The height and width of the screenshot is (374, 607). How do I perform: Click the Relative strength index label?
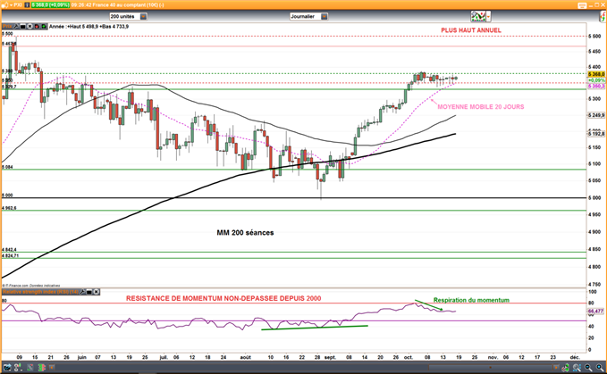[40, 292]
